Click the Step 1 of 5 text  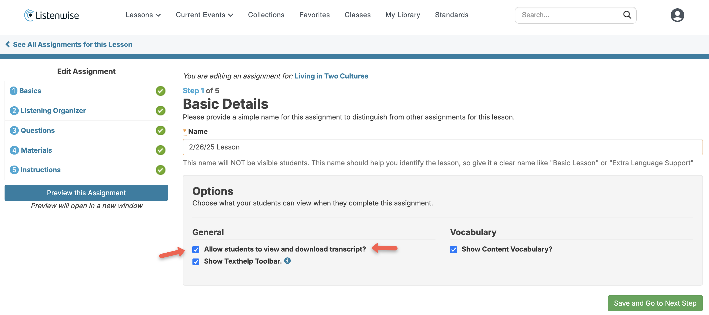(201, 91)
